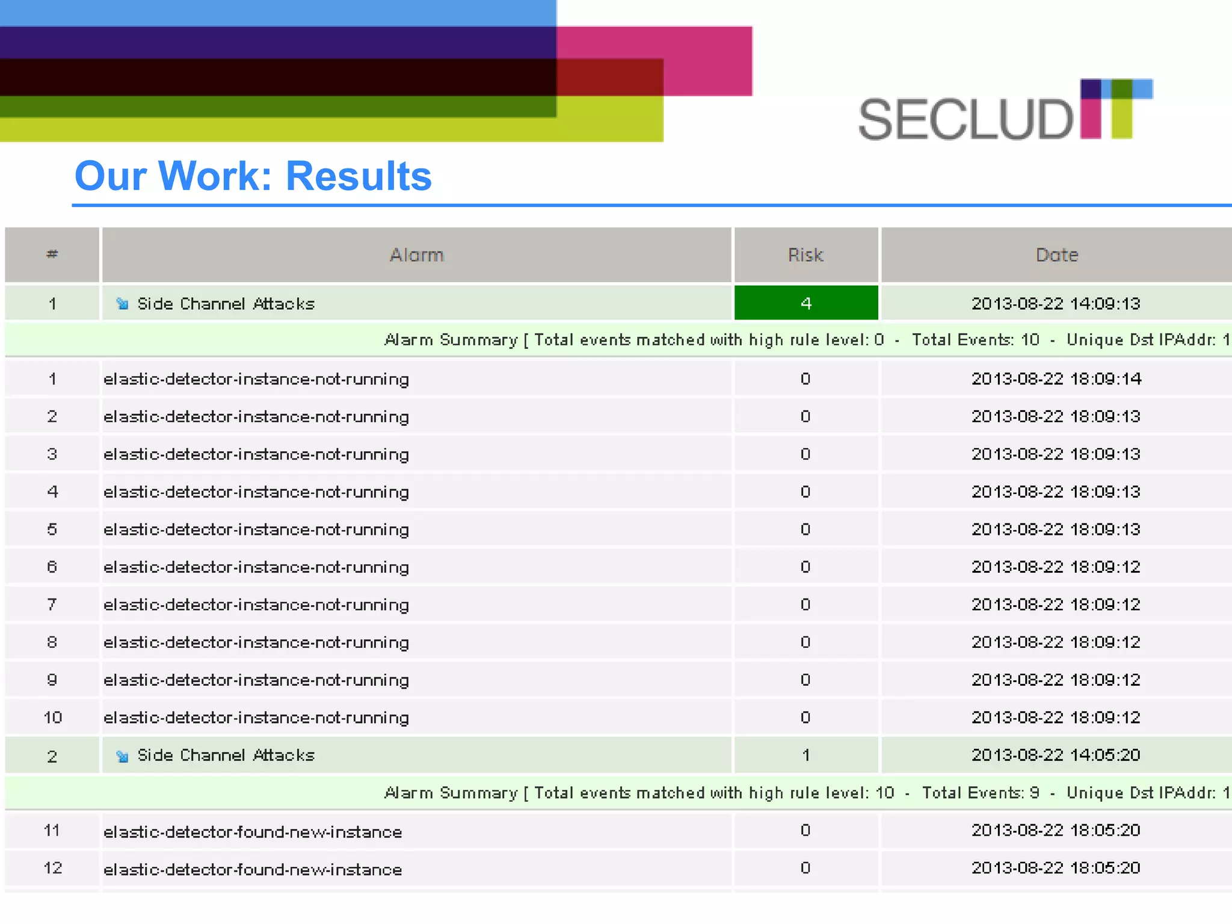Click the date in event row 6
Viewport: 1232px width, 924px height.
[x=1056, y=567]
